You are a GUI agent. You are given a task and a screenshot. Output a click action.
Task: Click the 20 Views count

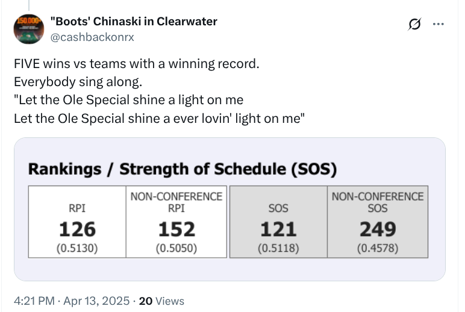click(161, 301)
